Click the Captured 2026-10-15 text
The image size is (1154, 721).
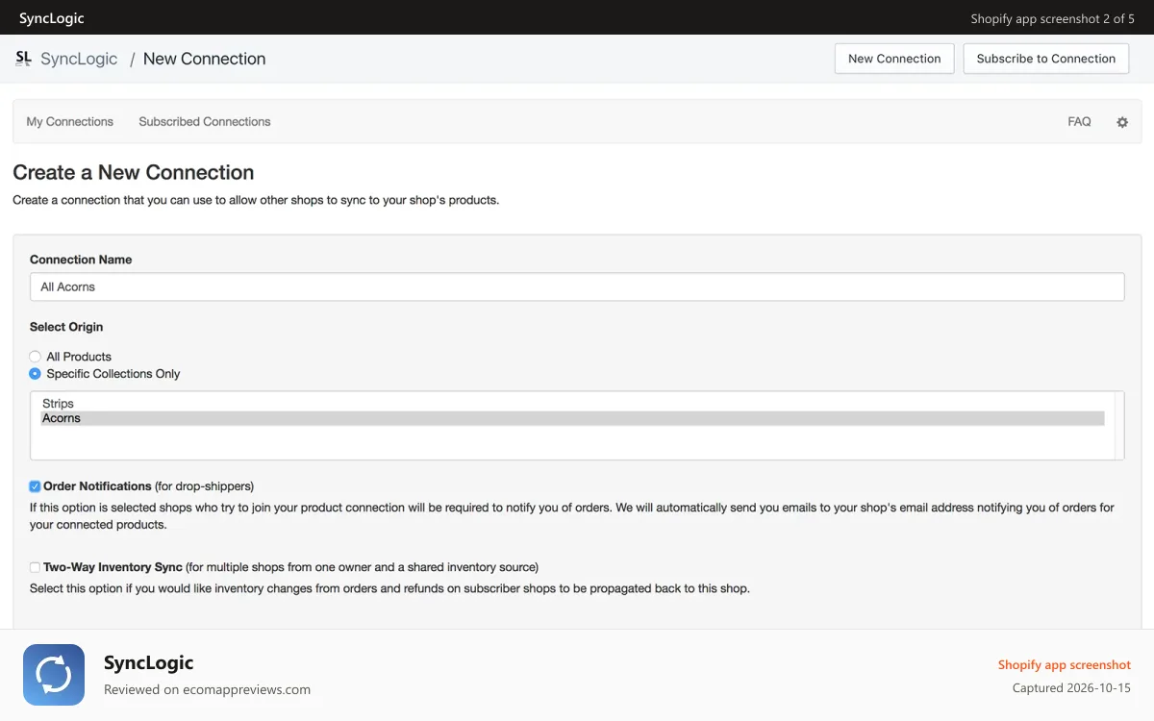coord(1071,688)
